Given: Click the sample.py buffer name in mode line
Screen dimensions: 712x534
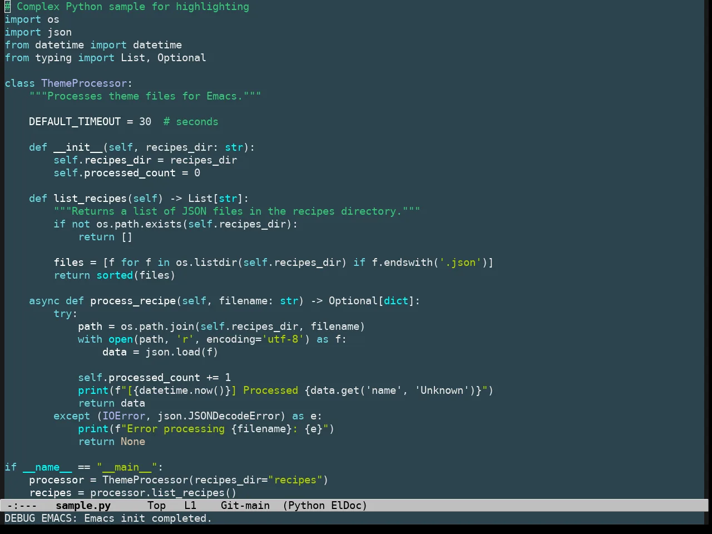Looking at the screenshot, I should point(83,506).
